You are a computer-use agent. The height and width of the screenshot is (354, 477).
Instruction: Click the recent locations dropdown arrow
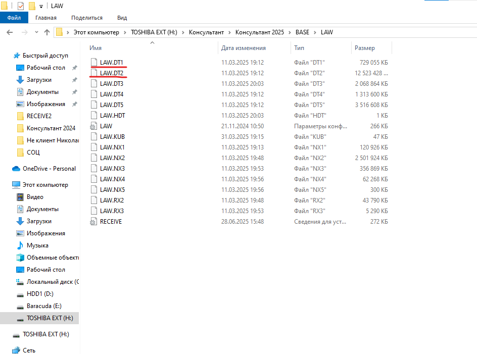[x=36, y=32]
